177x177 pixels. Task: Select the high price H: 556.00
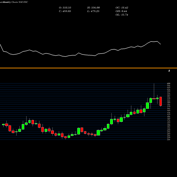point(93,8)
